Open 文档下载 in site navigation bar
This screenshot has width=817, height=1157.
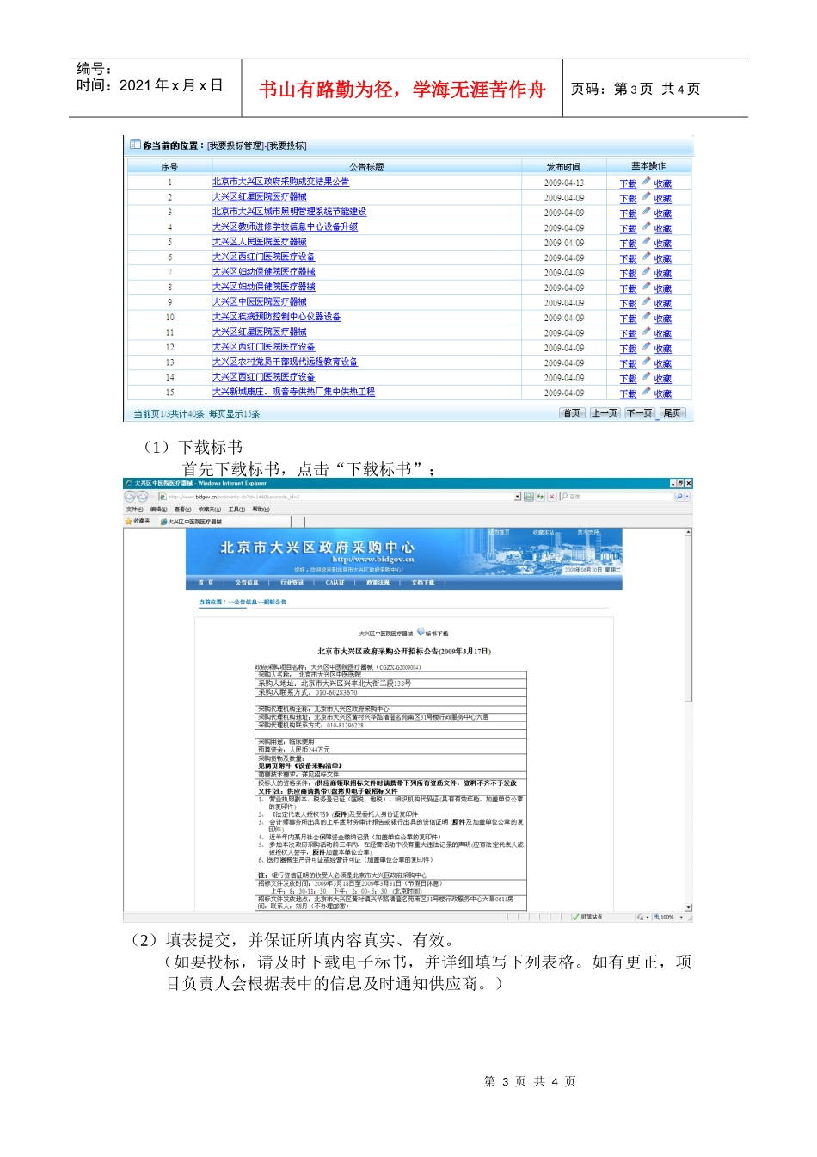[x=423, y=583]
